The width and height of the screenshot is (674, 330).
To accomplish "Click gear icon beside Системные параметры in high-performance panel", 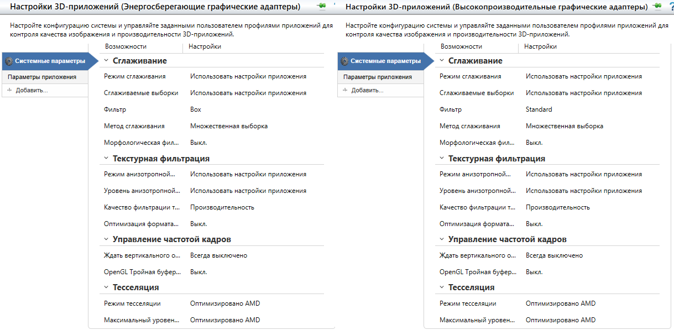I will (344, 61).
